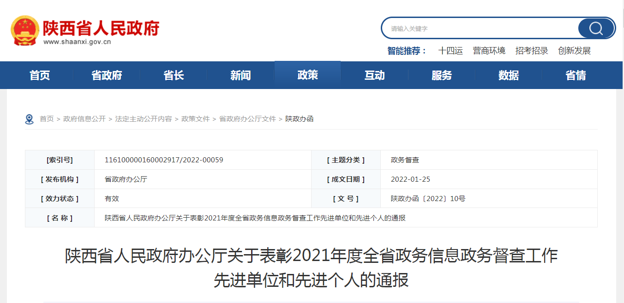Click the 有效 validity status value
The width and height of the screenshot is (624, 303).
click(x=112, y=199)
